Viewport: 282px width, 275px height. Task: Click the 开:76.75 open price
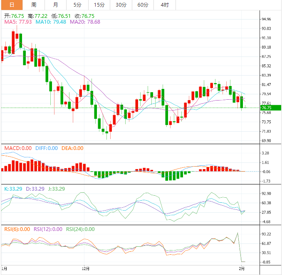(x=14, y=16)
